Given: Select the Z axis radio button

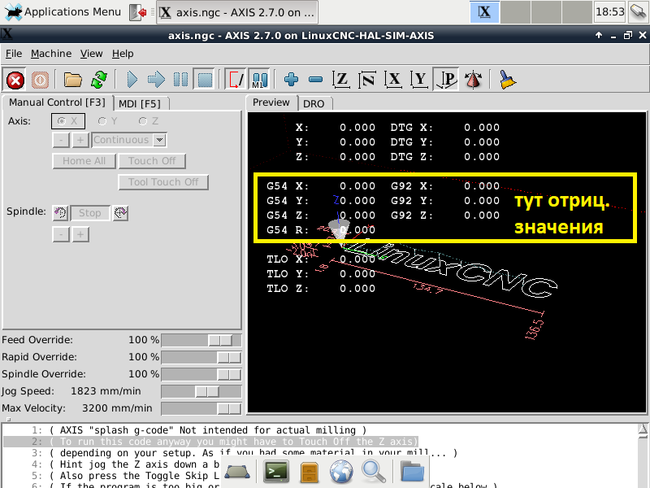Looking at the screenshot, I should pyautogui.click(x=149, y=121).
